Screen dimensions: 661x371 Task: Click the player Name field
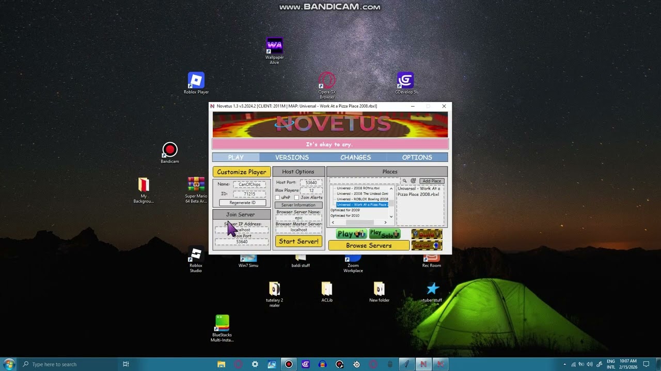[250, 184]
